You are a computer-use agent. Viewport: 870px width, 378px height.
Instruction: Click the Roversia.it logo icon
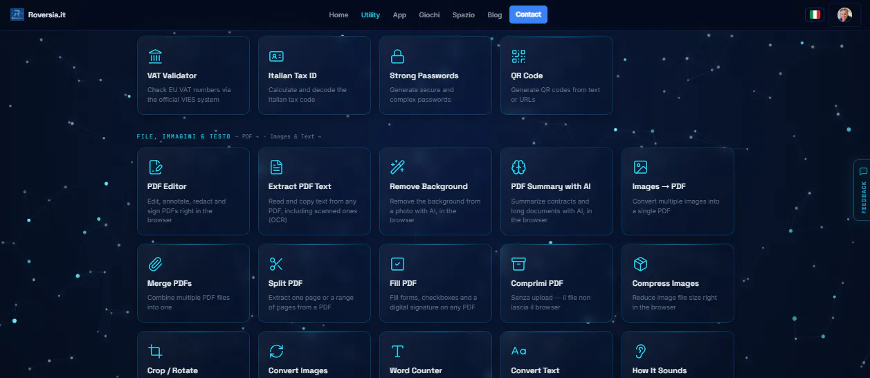pyautogui.click(x=17, y=15)
